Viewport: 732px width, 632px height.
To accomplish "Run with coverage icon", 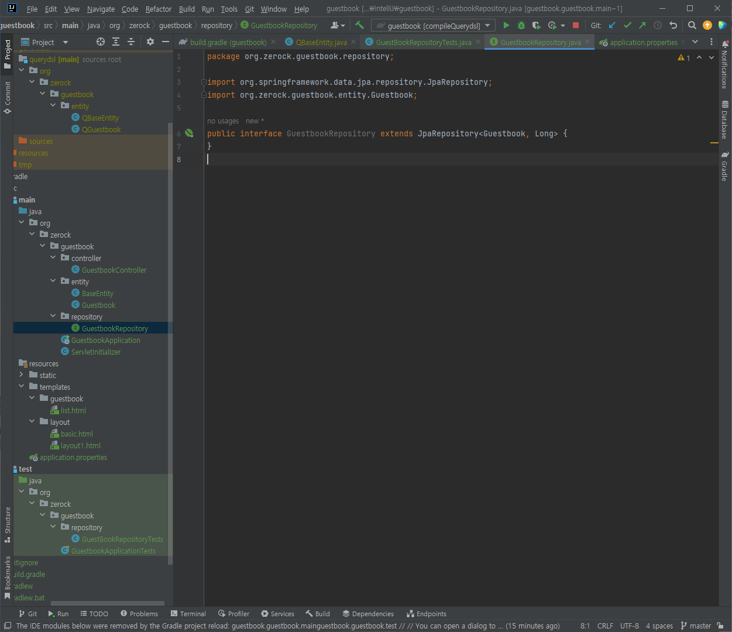I will coord(536,25).
